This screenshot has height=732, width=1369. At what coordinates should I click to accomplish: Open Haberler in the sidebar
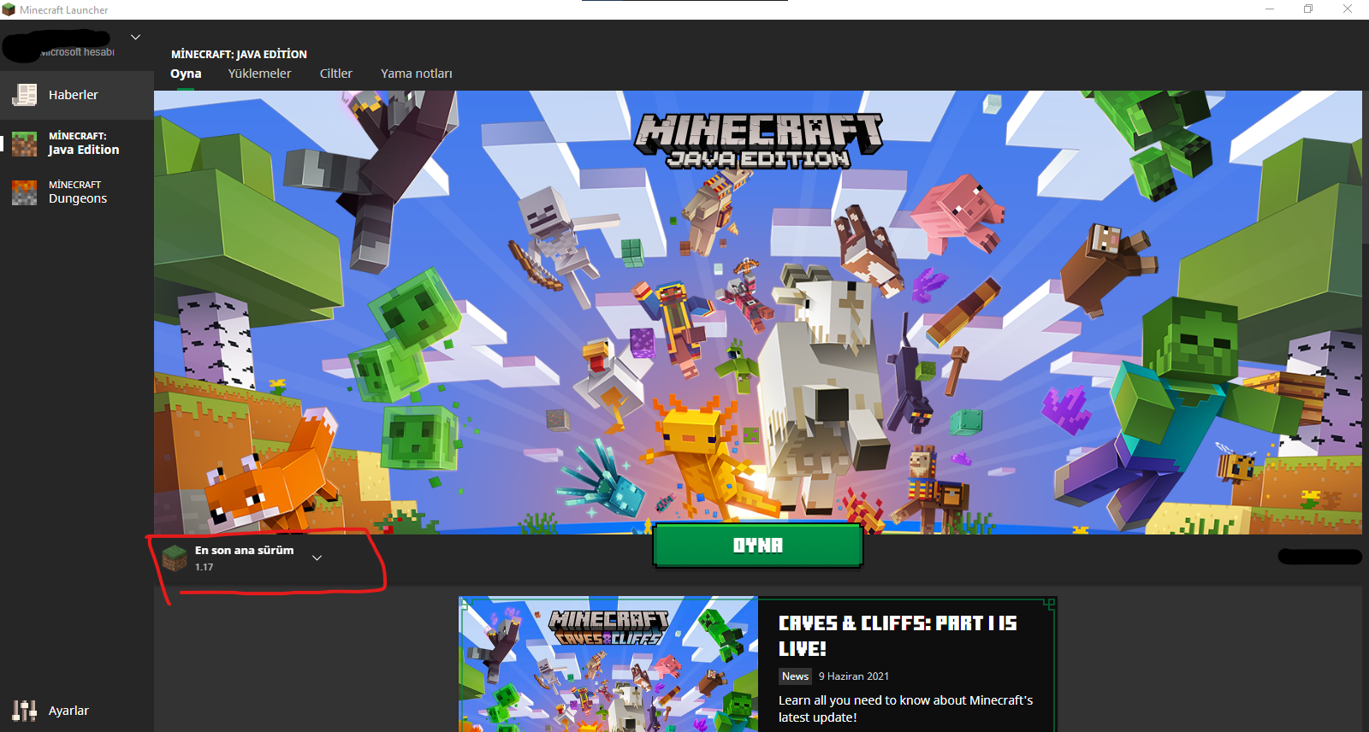pyautogui.click(x=77, y=95)
